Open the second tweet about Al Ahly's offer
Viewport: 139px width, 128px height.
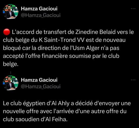click(x=67, y=111)
